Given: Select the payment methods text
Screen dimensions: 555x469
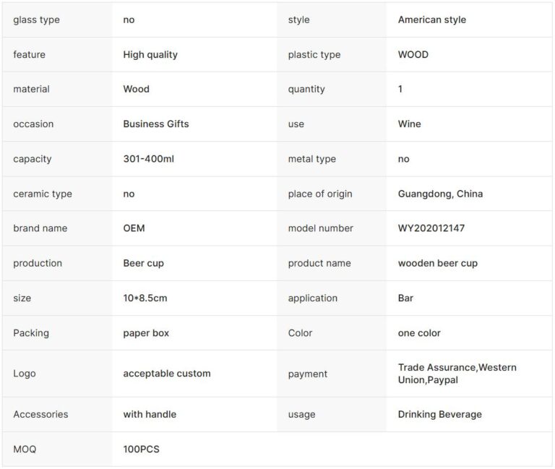Looking at the screenshot, I should tap(457, 374).
